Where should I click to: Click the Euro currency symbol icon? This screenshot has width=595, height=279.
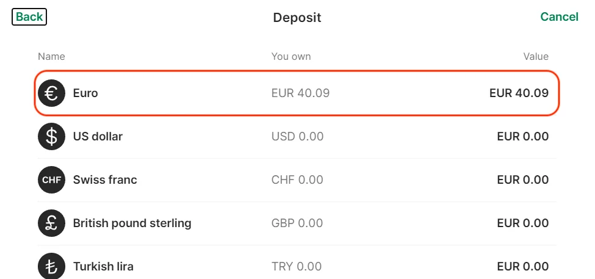[52, 93]
